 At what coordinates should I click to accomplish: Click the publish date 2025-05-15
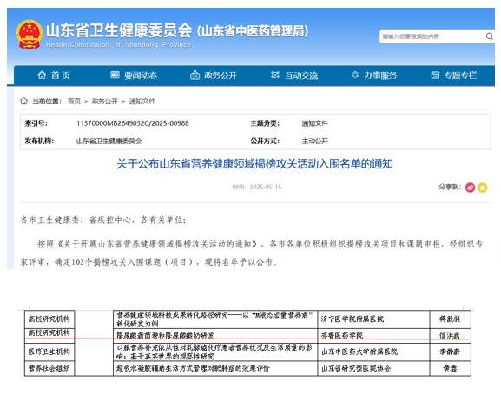pos(266,187)
